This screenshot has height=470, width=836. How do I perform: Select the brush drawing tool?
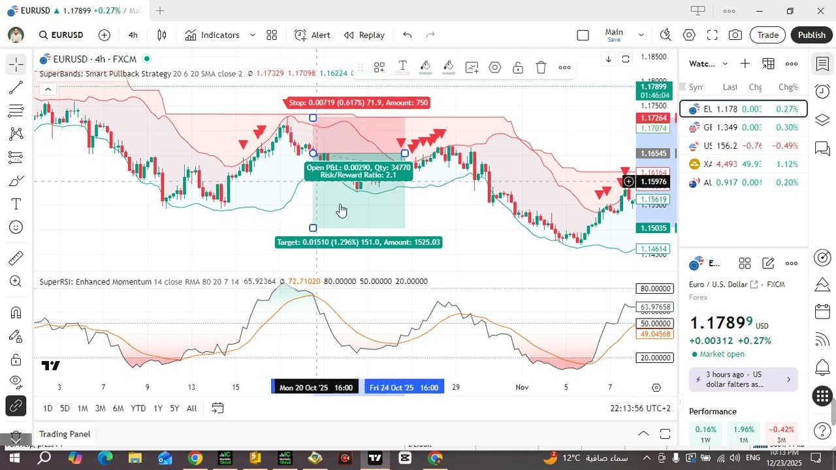point(16,181)
